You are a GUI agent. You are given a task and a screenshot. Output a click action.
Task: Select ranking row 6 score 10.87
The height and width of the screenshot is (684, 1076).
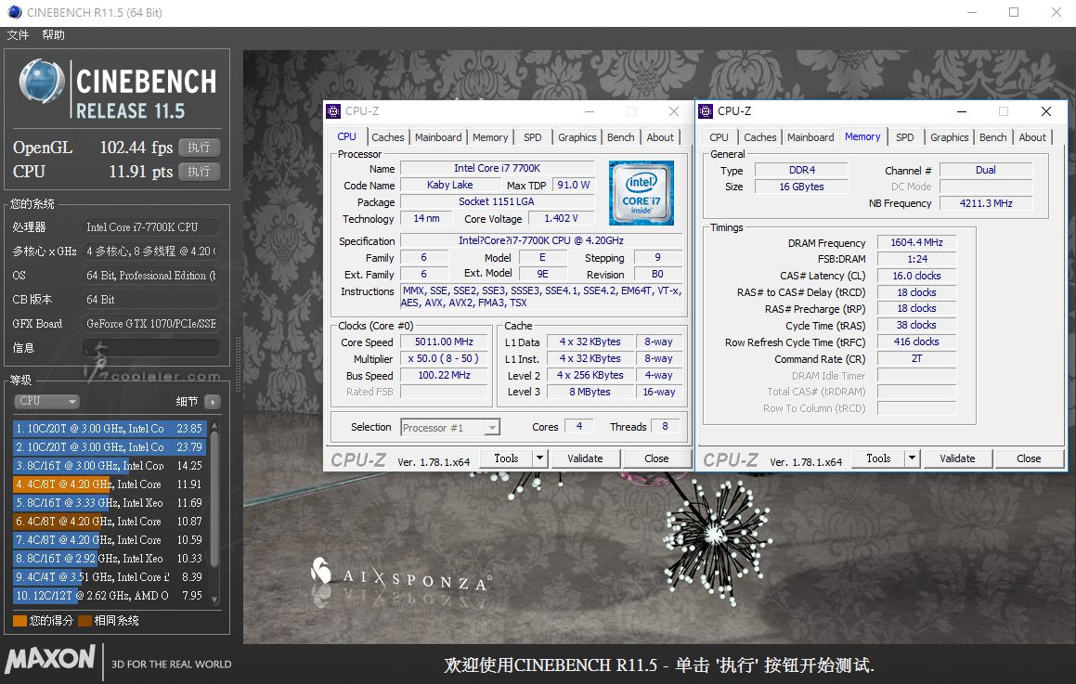(x=110, y=522)
